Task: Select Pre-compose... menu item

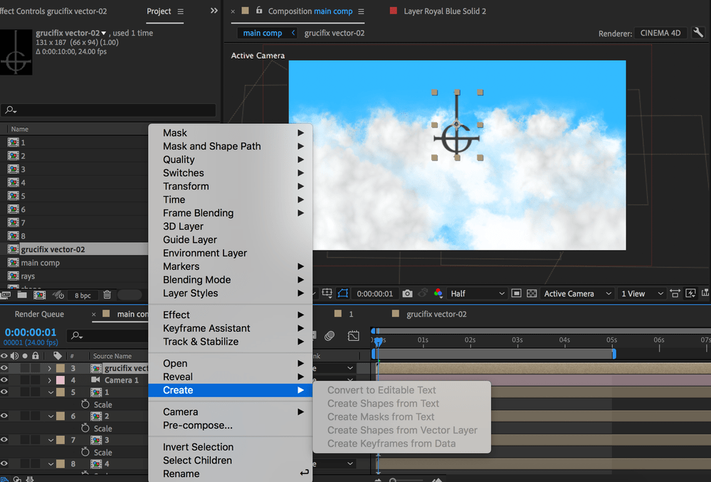Action: (231, 425)
